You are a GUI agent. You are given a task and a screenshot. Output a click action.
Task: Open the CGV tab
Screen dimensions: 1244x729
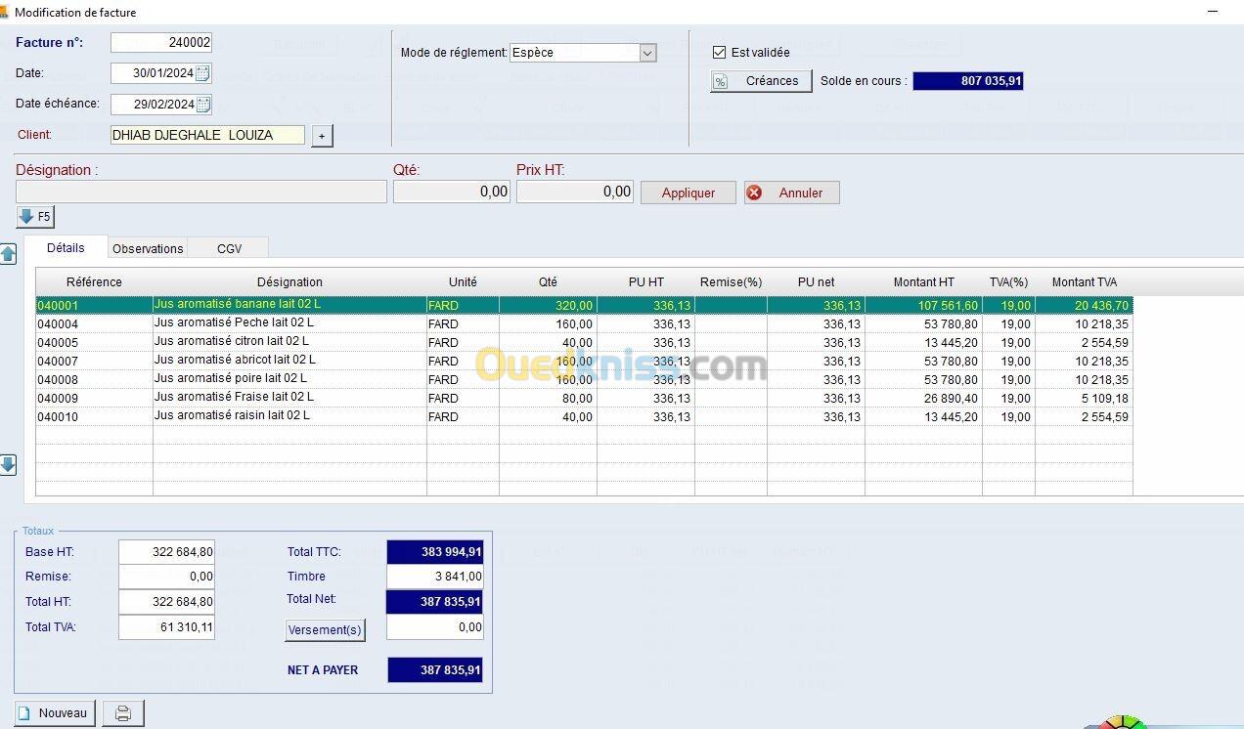coord(229,248)
